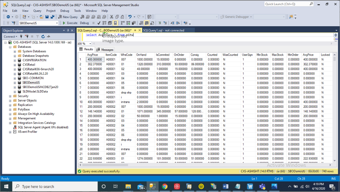The width and height of the screenshot is (340, 192).
Task: Select the SBO-COMMON database
Action: click(33, 78)
